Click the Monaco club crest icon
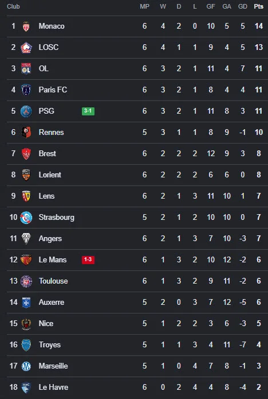Image resolution: width=268 pixels, height=399 pixels. 26,26
